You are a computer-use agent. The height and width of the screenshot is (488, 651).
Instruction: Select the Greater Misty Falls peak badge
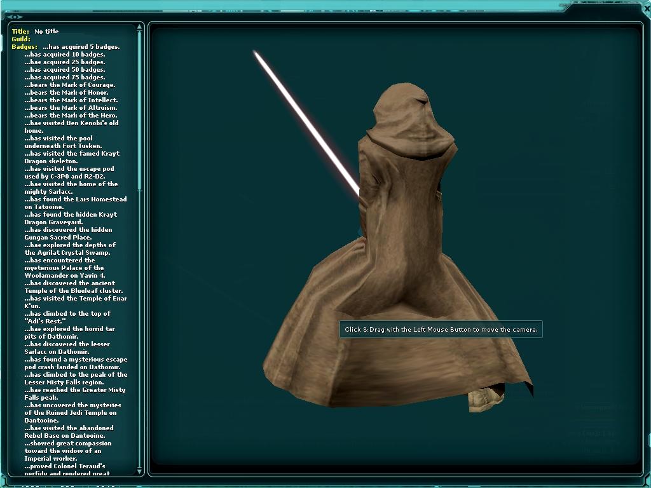pyautogui.click(x=75, y=393)
